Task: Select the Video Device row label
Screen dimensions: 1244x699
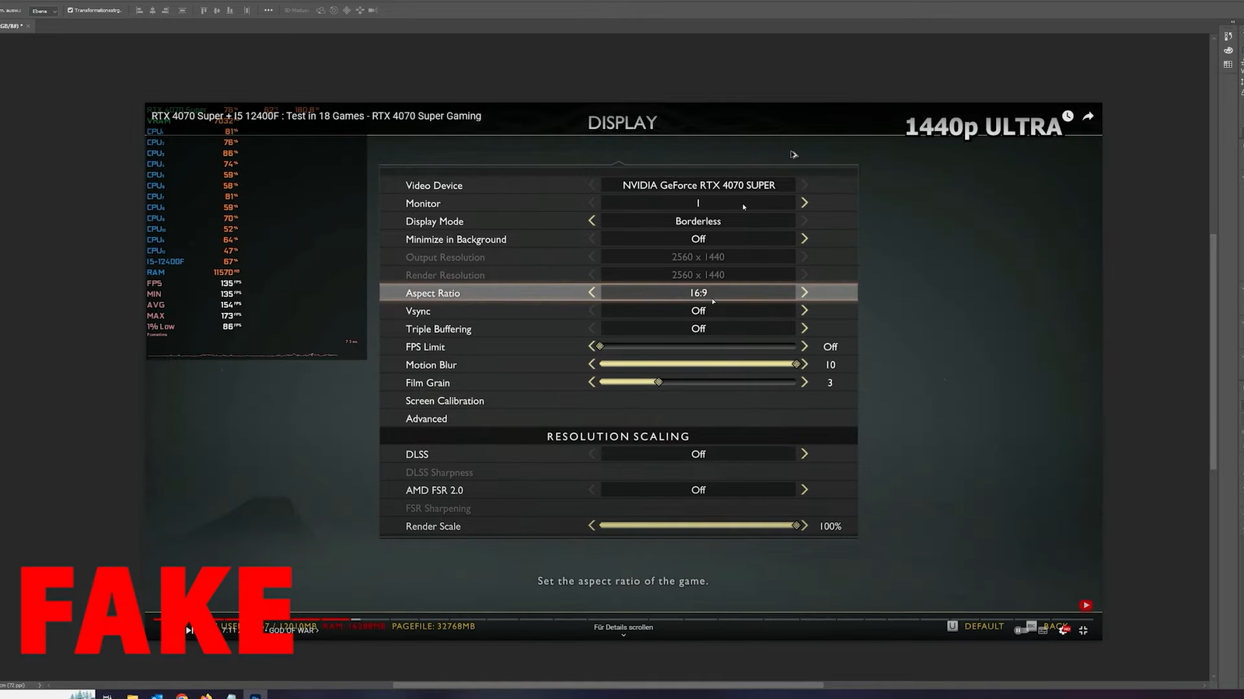Action: click(x=434, y=186)
